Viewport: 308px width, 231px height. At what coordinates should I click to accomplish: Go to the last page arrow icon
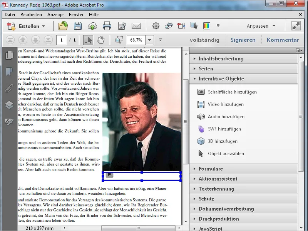coord(48,40)
